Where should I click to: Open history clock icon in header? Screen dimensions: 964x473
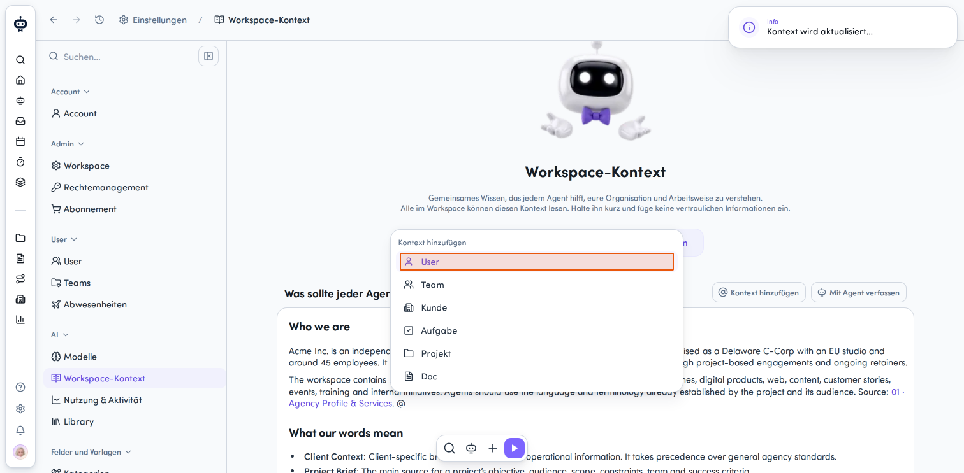pos(99,20)
